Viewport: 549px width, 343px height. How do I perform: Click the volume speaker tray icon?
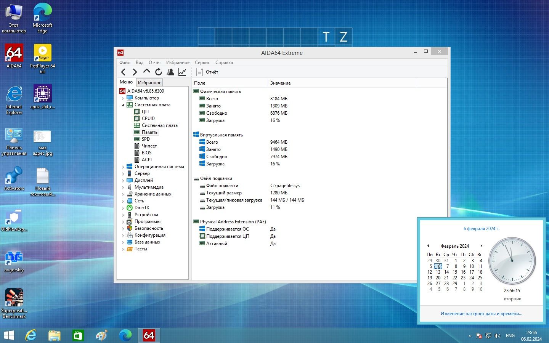(x=497, y=336)
